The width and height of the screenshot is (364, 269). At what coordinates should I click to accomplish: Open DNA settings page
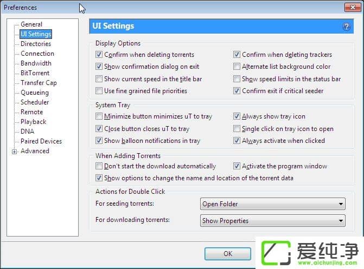[27, 132]
